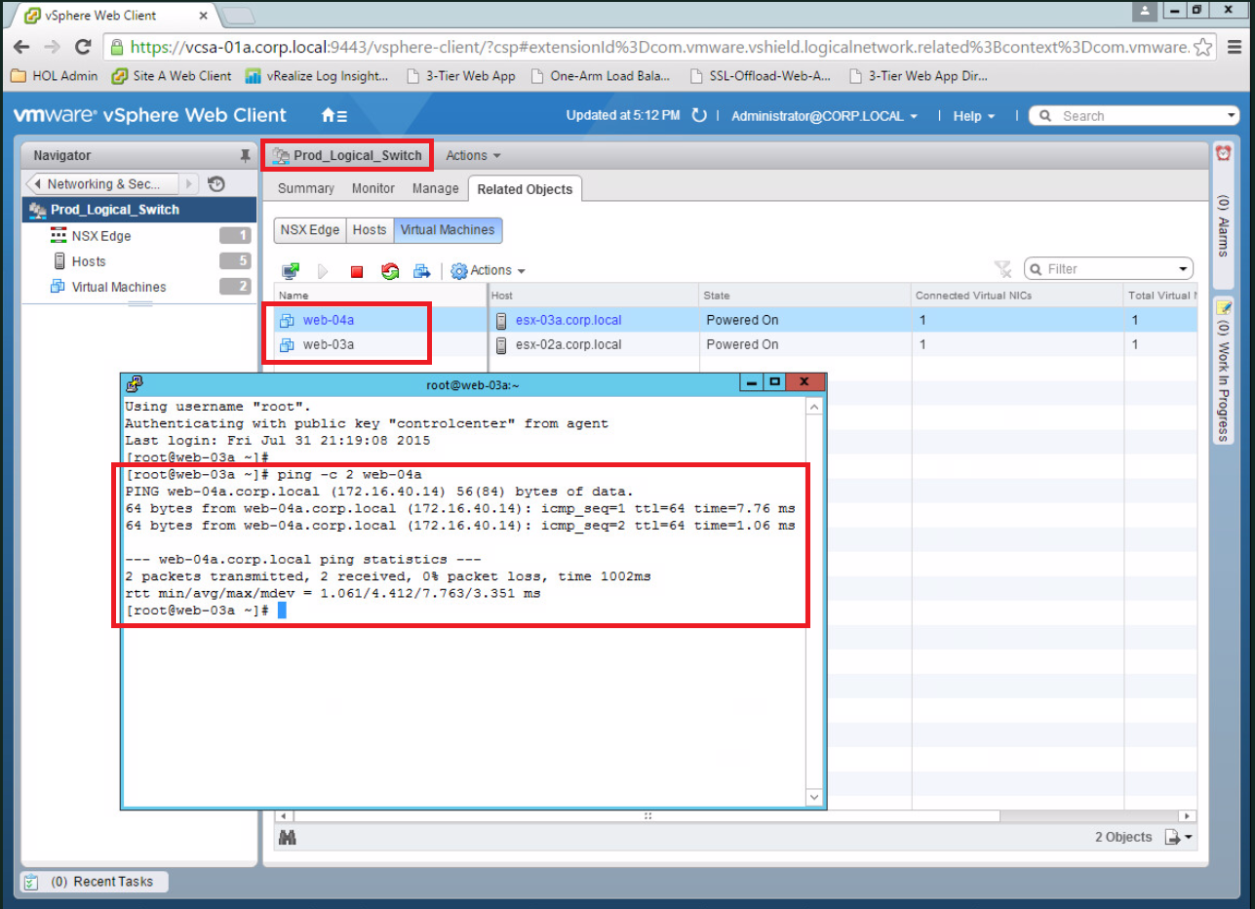Launch remote console for the selected VM

(x=291, y=270)
